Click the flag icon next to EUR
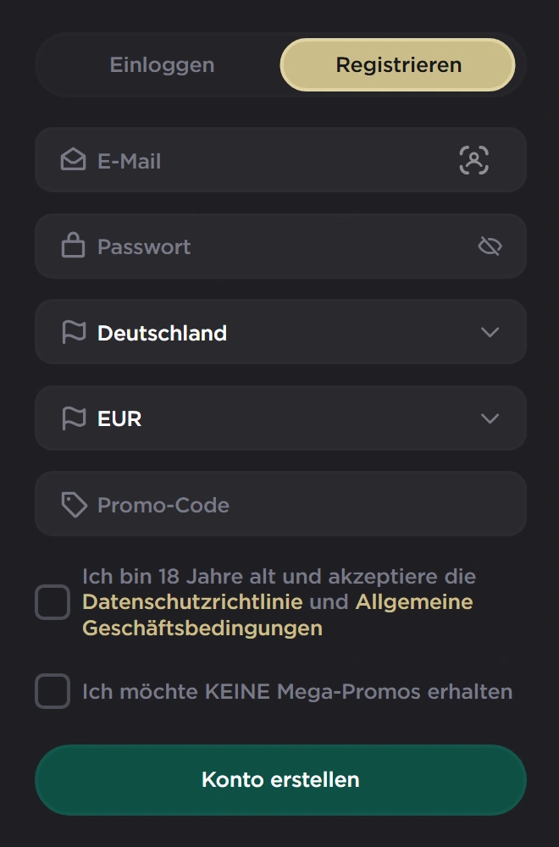Image resolution: width=559 pixels, height=847 pixels. (x=74, y=418)
